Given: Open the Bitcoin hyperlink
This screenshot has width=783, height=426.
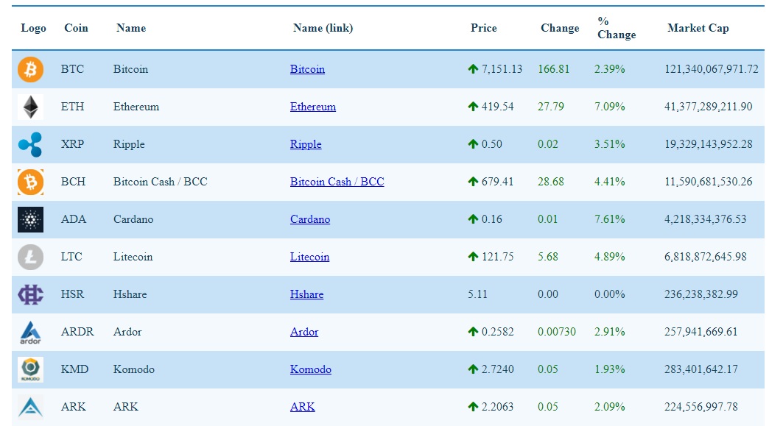Looking at the screenshot, I should coord(307,69).
